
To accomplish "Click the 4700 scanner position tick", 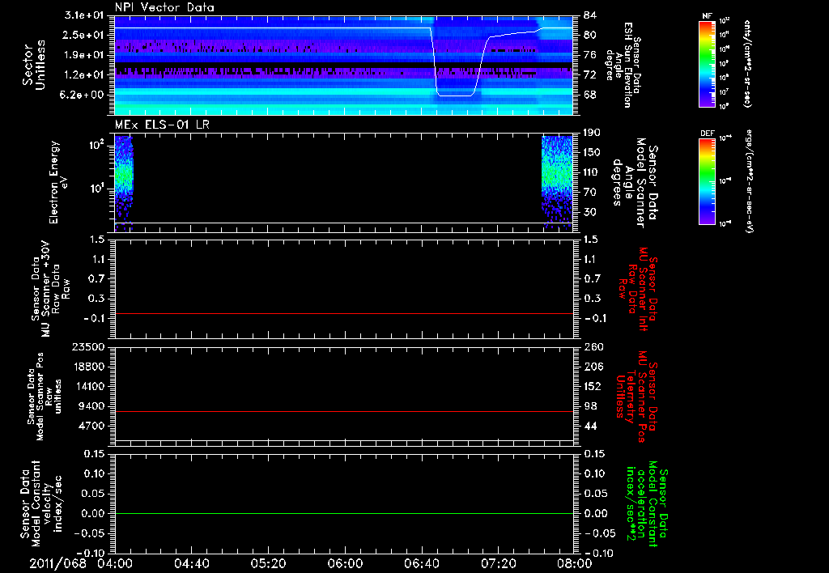I will pyautogui.click(x=91, y=426).
